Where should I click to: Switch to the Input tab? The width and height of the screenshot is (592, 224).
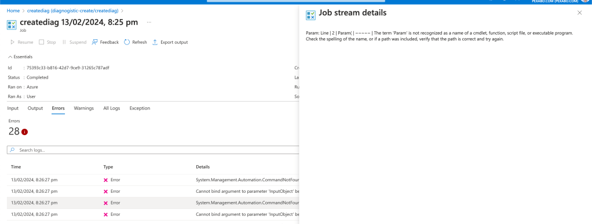coord(13,108)
